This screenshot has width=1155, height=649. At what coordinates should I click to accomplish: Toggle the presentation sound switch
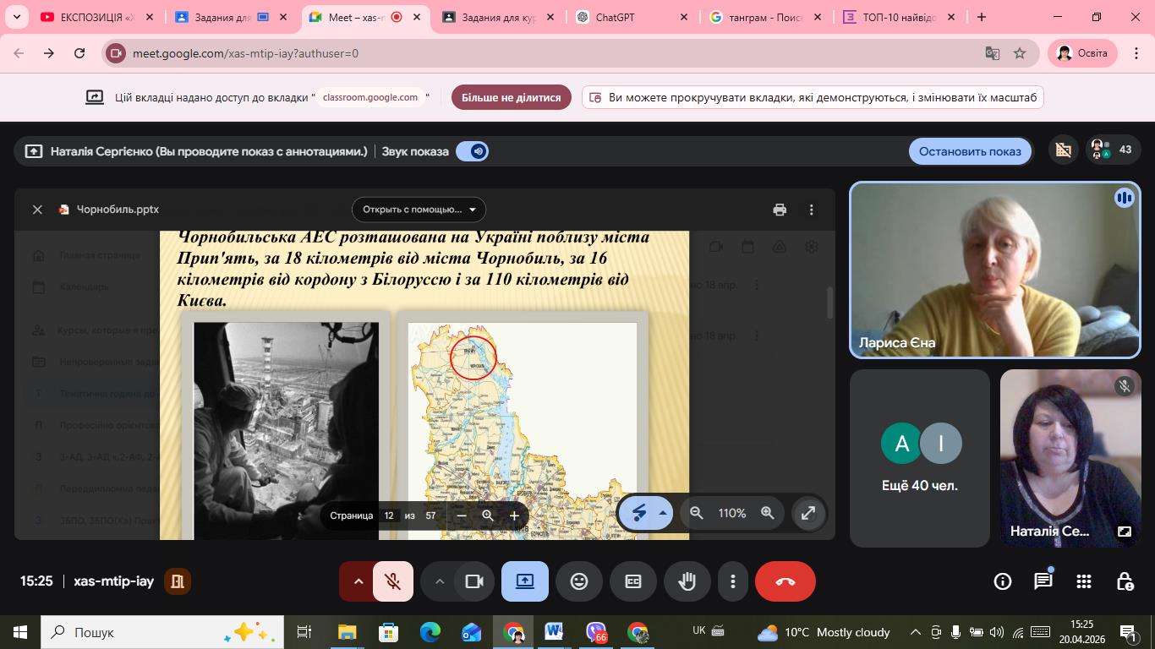[x=472, y=151]
